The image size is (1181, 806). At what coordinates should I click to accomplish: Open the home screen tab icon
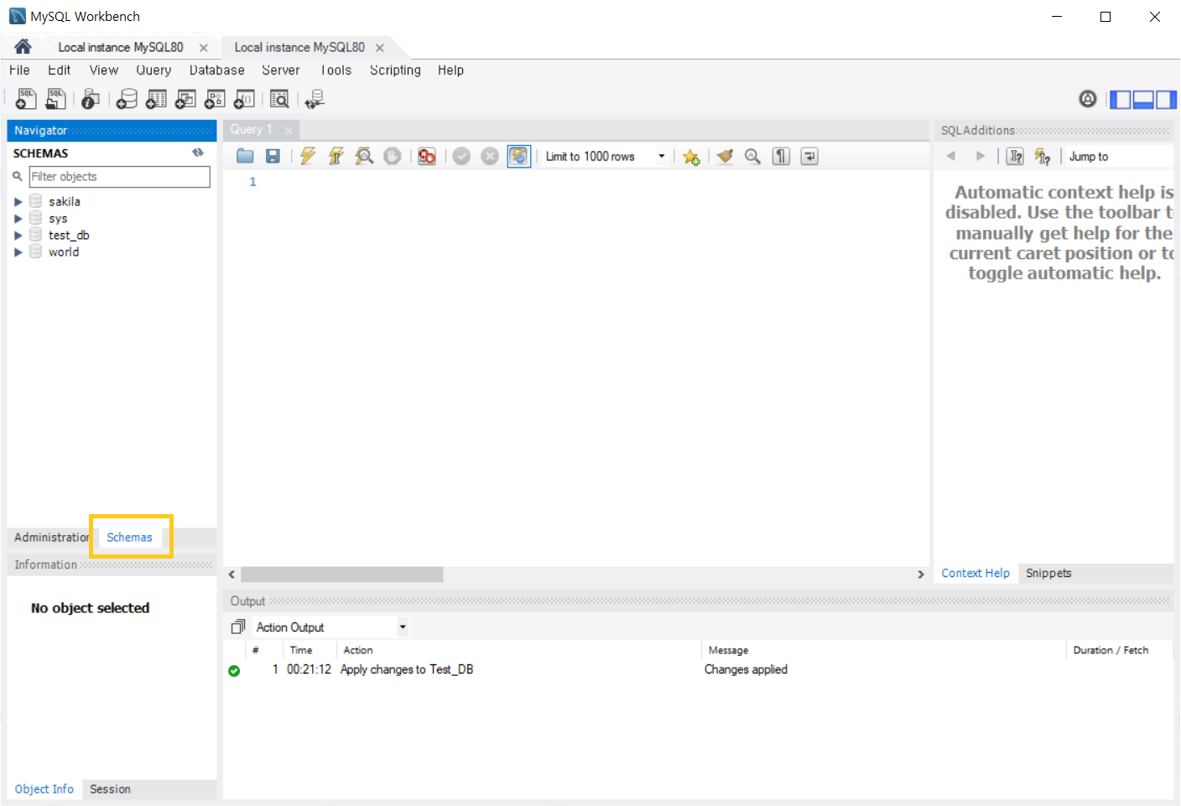(x=23, y=47)
